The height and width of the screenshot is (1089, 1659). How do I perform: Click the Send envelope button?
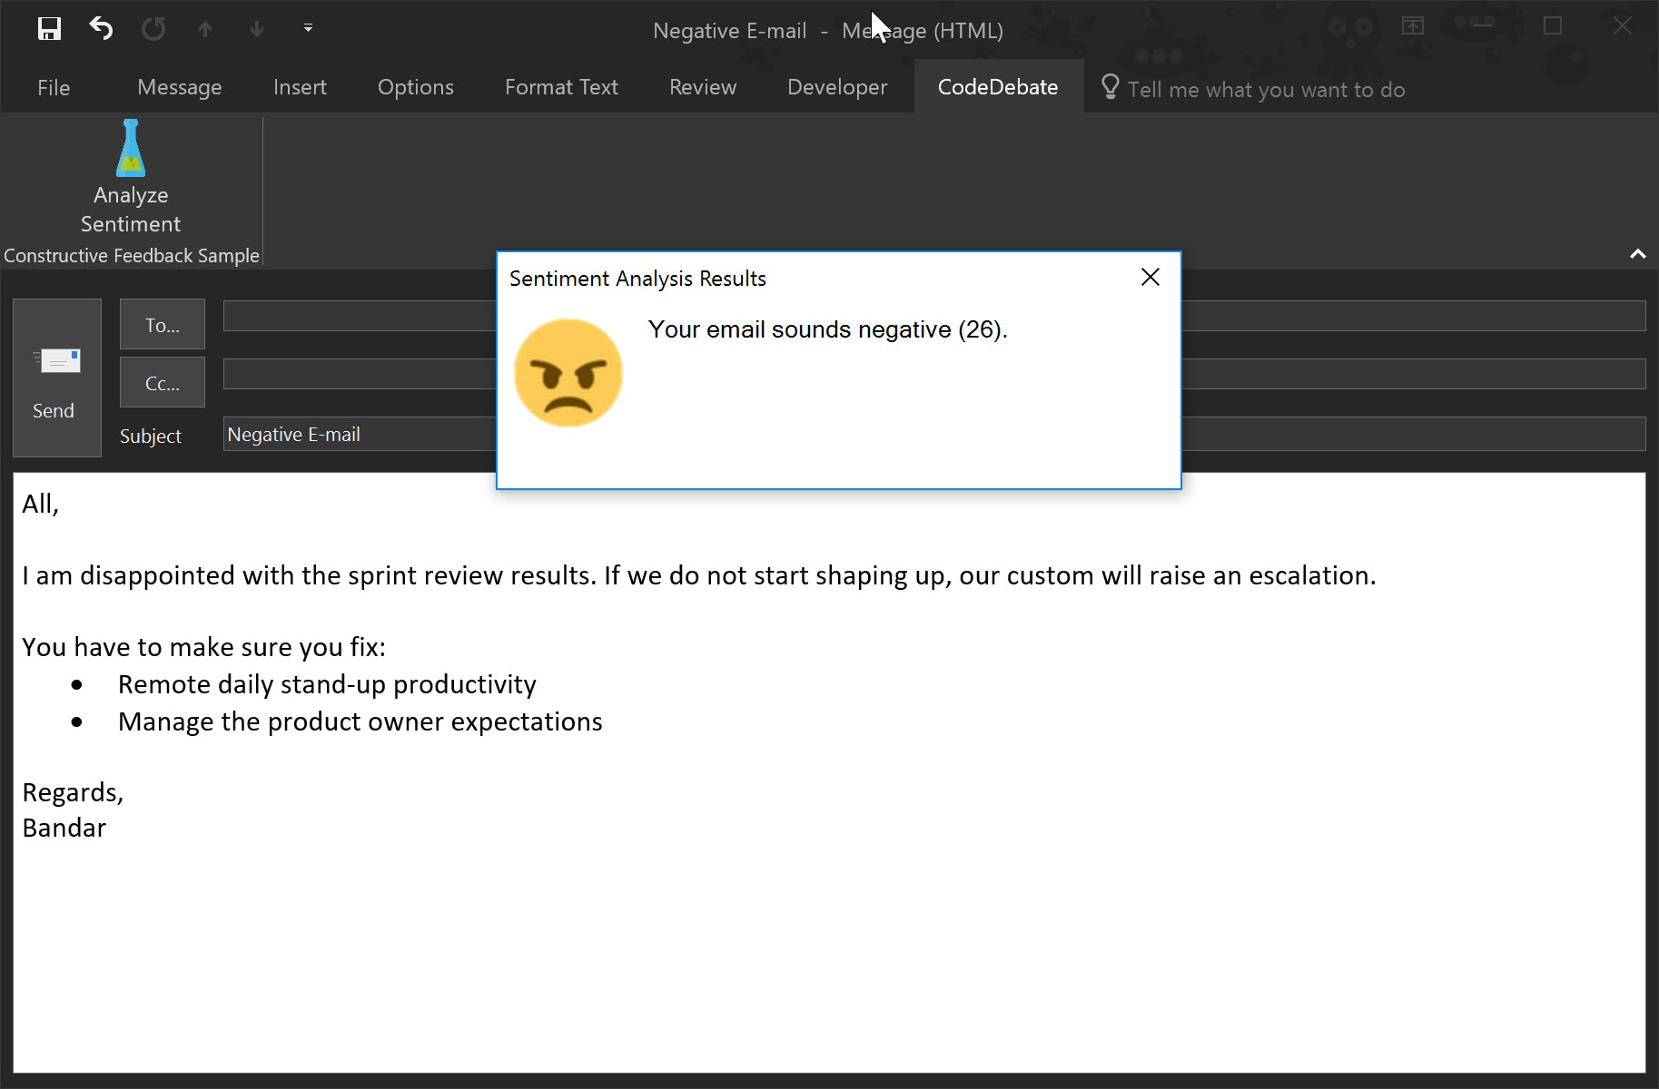point(56,378)
